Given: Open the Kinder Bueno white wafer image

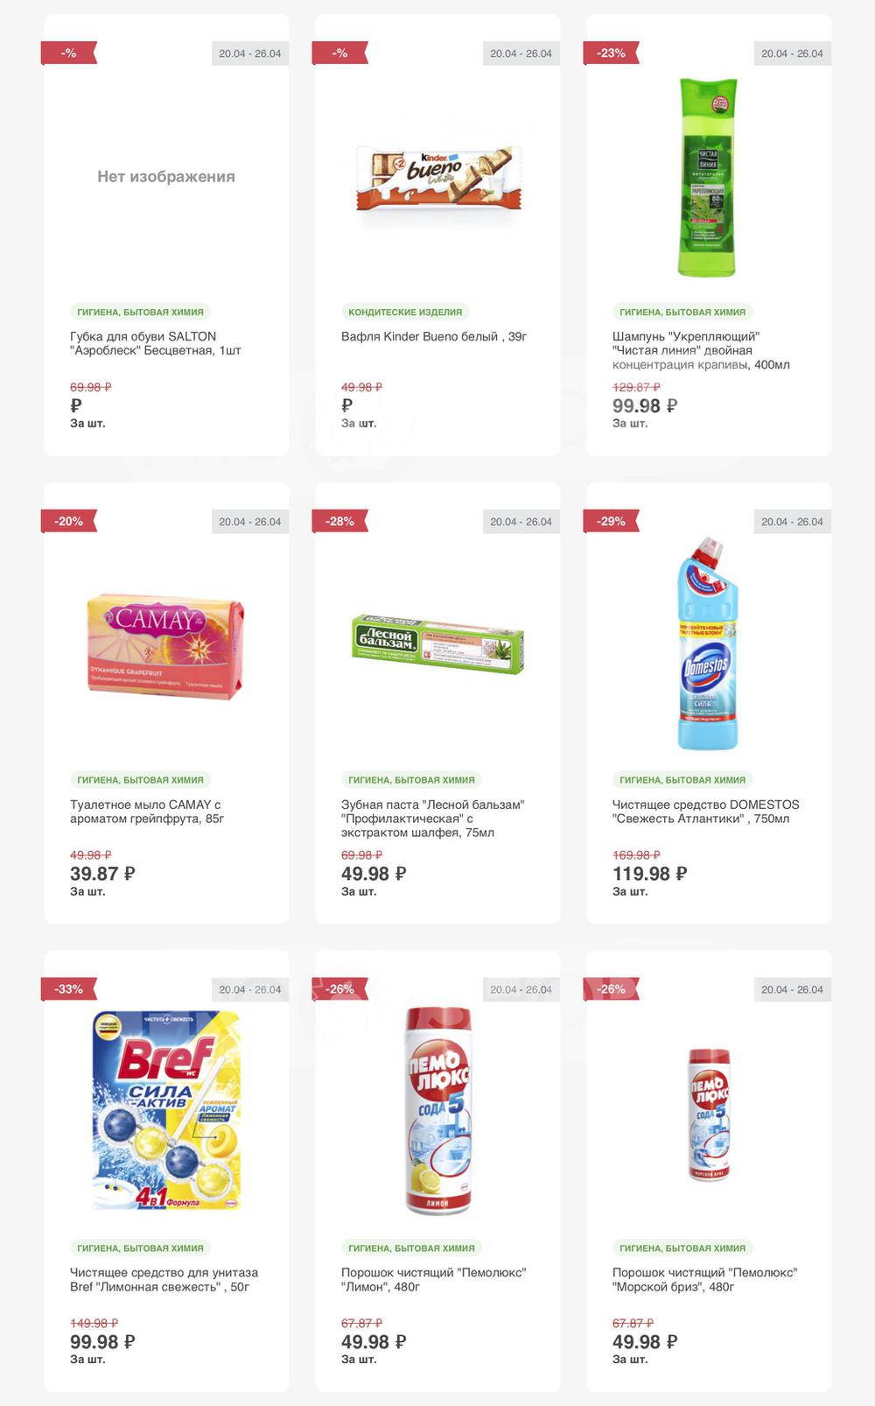Looking at the screenshot, I should coord(437,178).
